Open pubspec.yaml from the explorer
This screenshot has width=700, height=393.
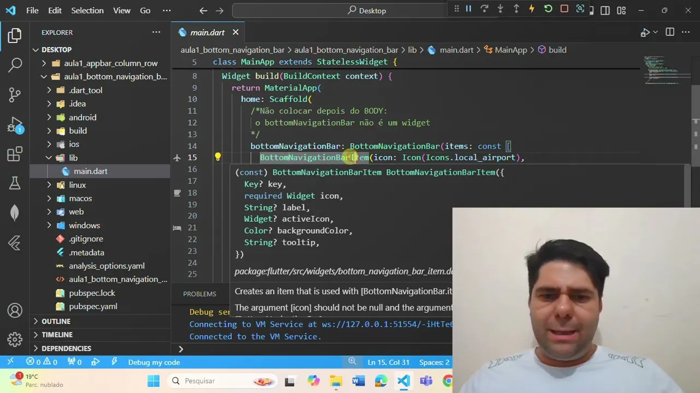pyautogui.click(x=100, y=306)
